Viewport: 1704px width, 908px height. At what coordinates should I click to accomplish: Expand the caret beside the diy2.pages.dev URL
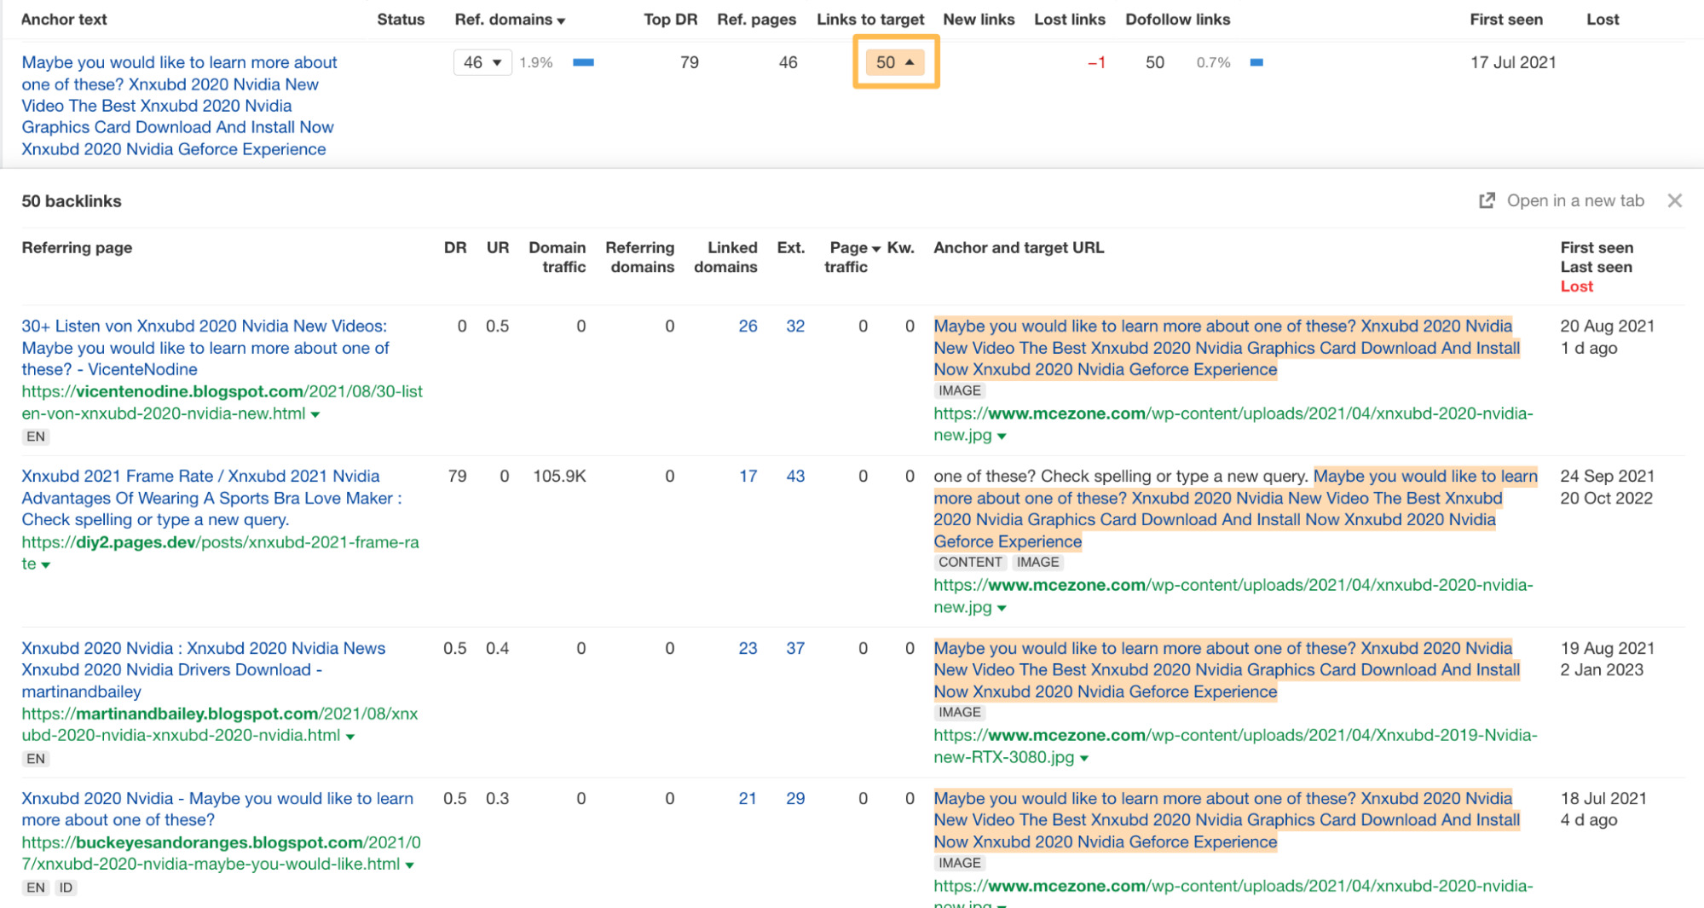(46, 564)
